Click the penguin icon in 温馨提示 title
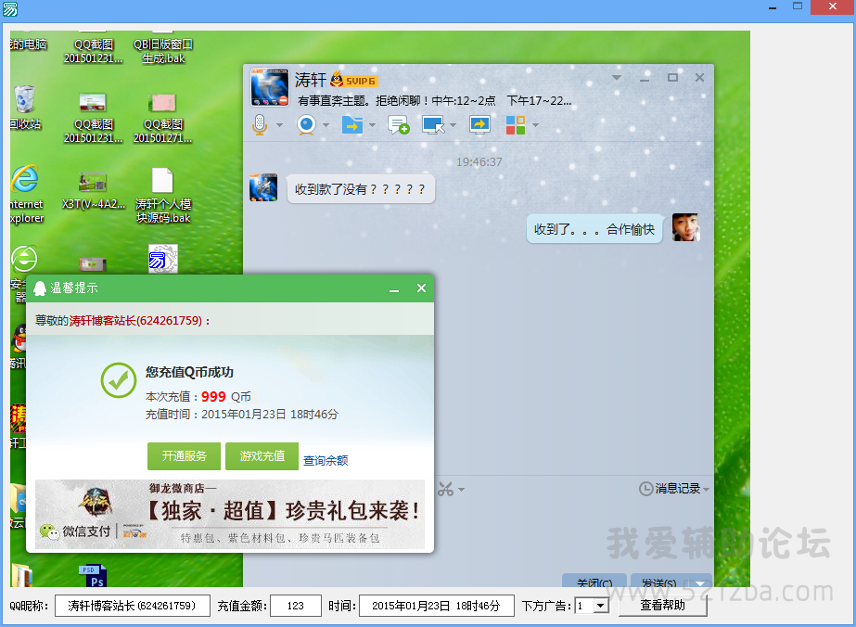The width and height of the screenshot is (856, 627). 40,288
